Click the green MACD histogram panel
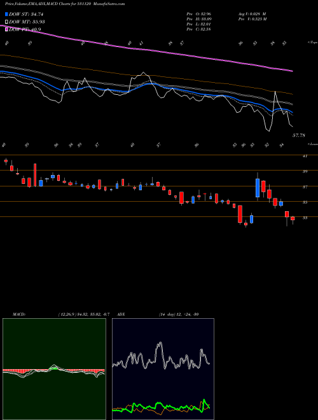Screen dimensions: 318x420 tap(54, 369)
